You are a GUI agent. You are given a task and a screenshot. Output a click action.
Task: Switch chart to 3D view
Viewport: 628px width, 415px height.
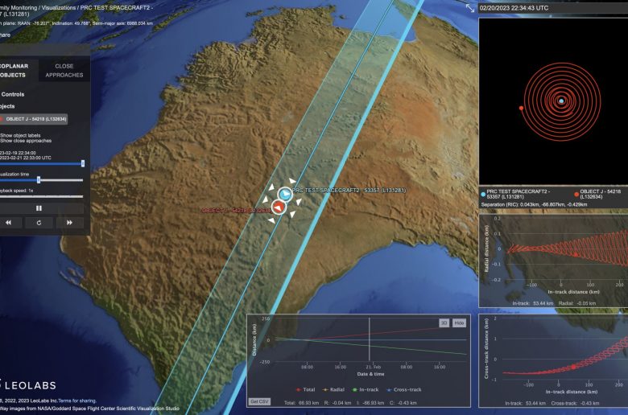(x=444, y=322)
